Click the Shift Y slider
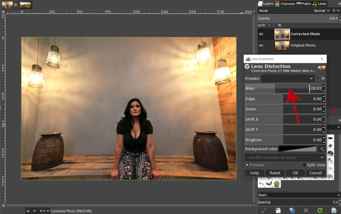 point(283,130)
